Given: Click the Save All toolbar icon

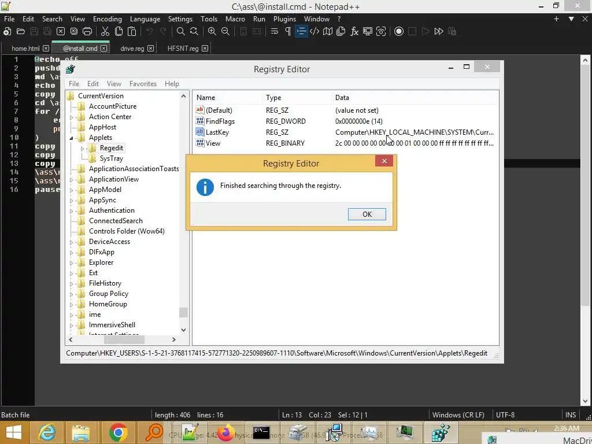Looking at the screenshot, I should [x=47, y=31].
